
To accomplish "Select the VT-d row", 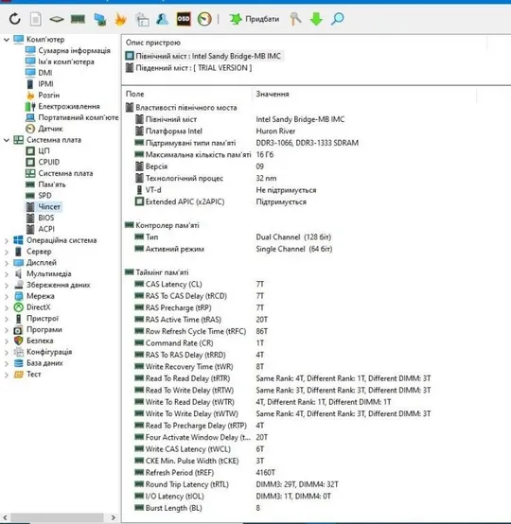I will pos(225,190).
